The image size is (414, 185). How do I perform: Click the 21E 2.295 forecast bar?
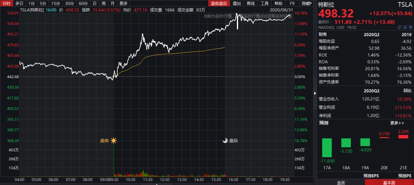click(x=403, y=137)
